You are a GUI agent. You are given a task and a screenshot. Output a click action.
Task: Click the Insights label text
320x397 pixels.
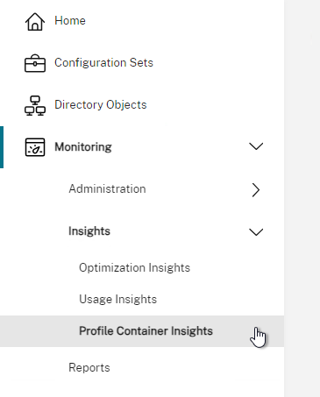pos(89,231)
